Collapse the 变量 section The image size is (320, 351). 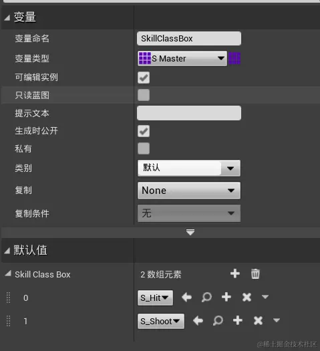7,17
